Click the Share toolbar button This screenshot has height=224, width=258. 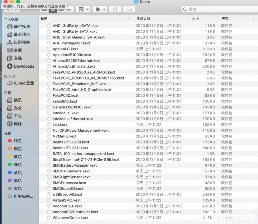[115, 9]
